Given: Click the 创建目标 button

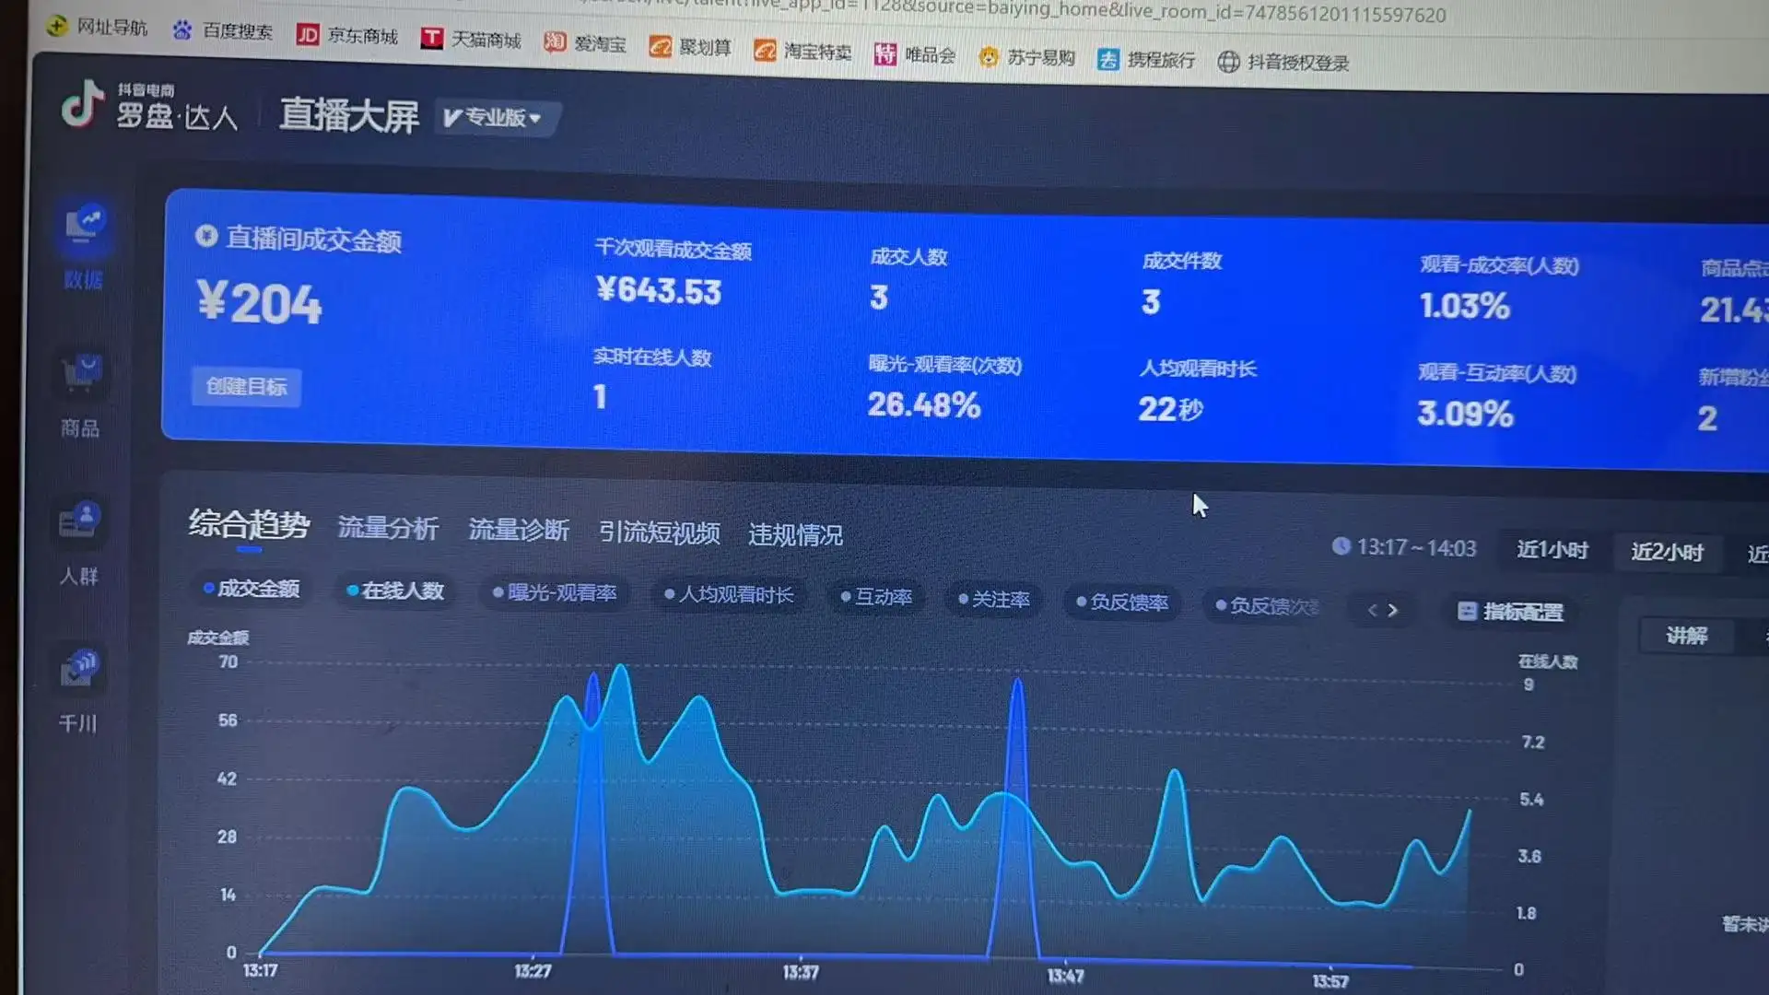Looking at the screenshot, I should [246, 386].
